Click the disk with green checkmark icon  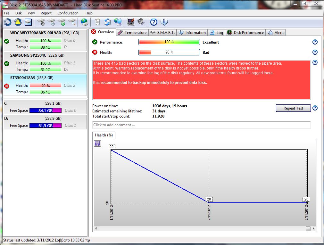pyautogui.click(x=62, y=22)
